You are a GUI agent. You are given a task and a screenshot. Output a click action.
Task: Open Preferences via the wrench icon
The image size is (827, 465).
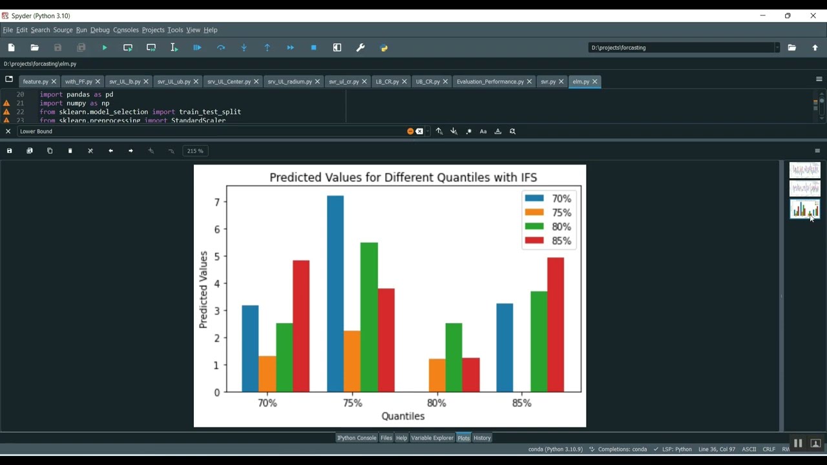[x=361, y=48]
